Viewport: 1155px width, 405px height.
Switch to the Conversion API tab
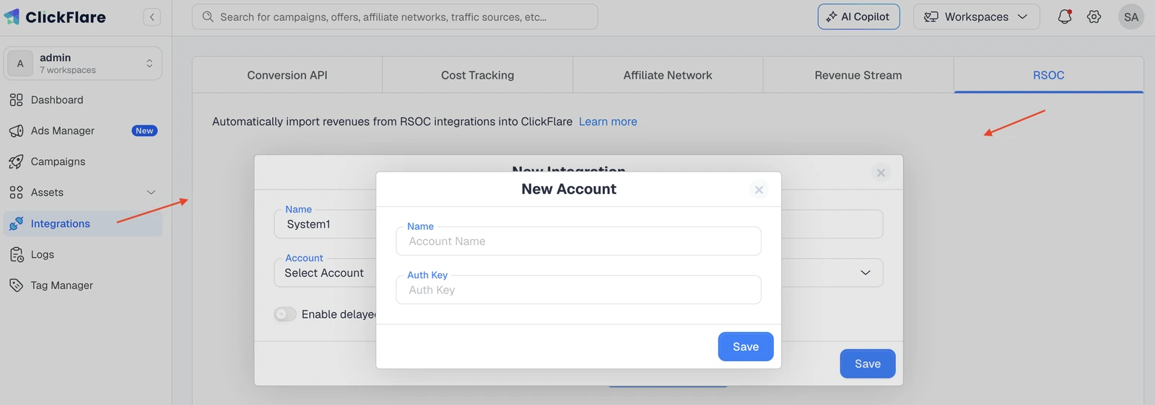pyautogui.click(x=287, y=75)
